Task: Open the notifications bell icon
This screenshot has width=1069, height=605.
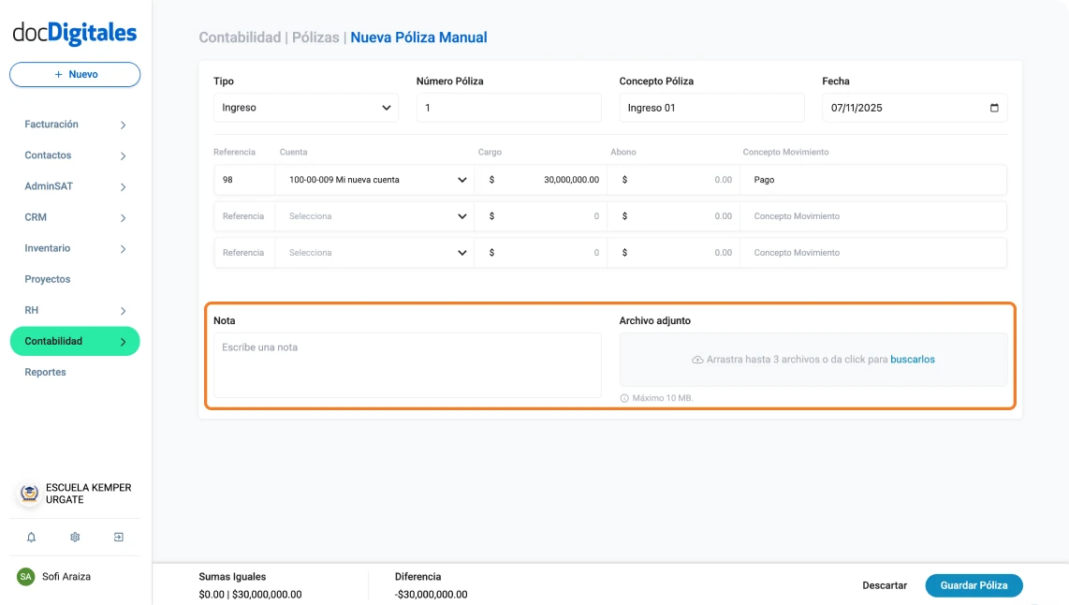Action: point(31,537)
